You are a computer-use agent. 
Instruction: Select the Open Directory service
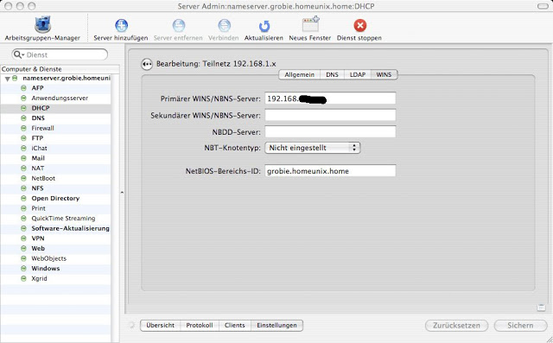[x=55, y=198]
